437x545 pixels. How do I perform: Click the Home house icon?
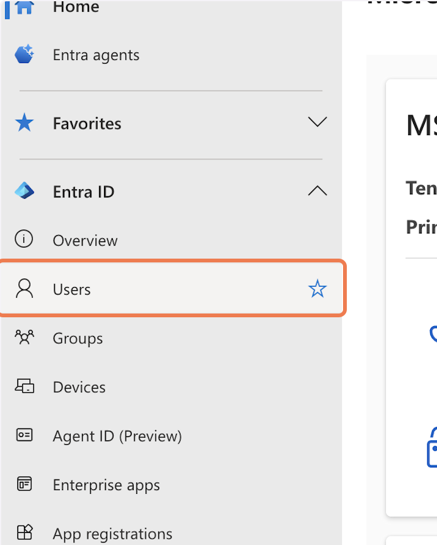pos(24,7)
